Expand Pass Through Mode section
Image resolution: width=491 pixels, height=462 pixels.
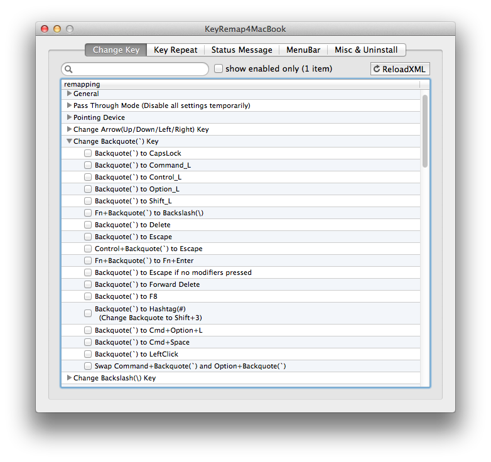pyautogui.click(x=69, y=105)
